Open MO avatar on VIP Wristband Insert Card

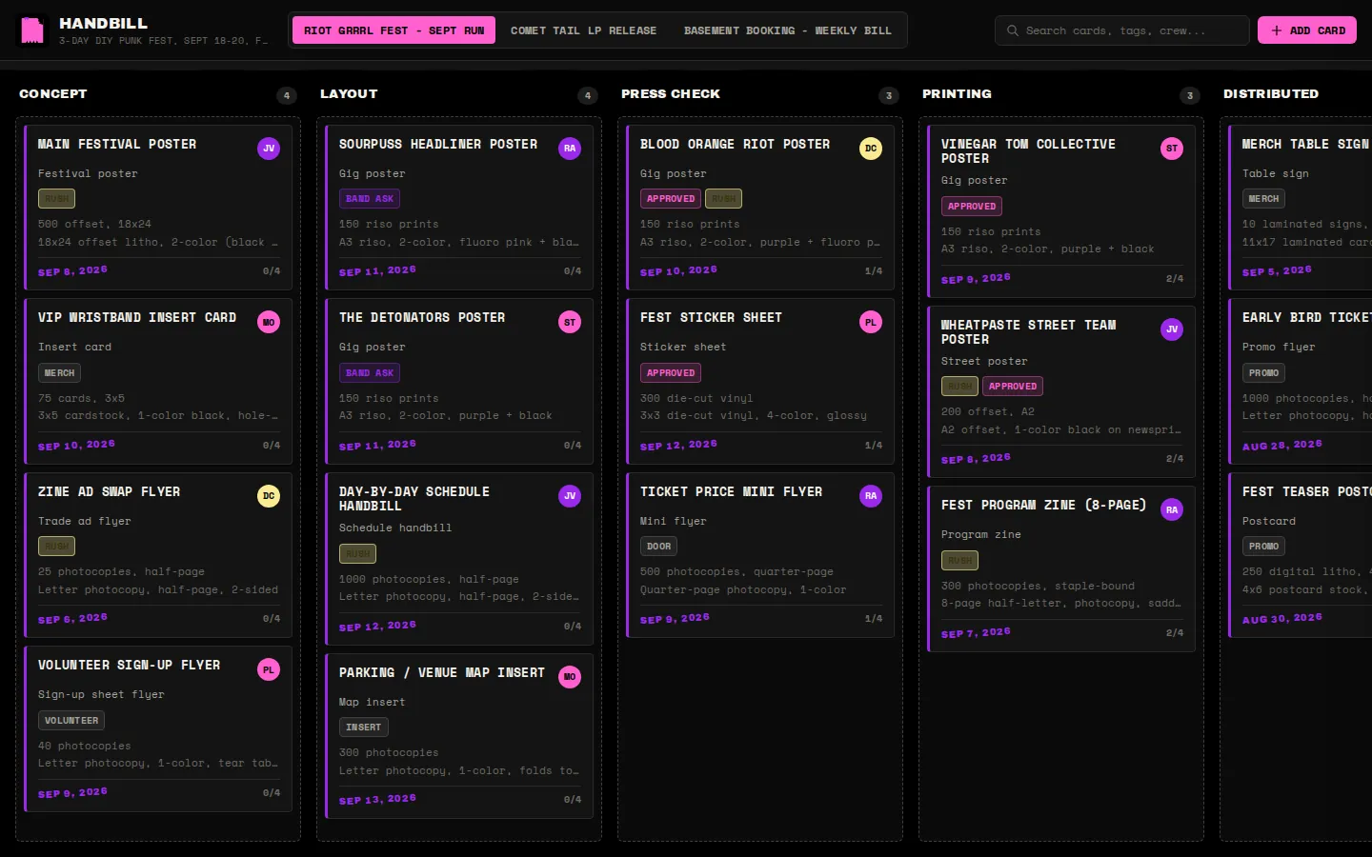pyautogui.click(x=269, y=322)
